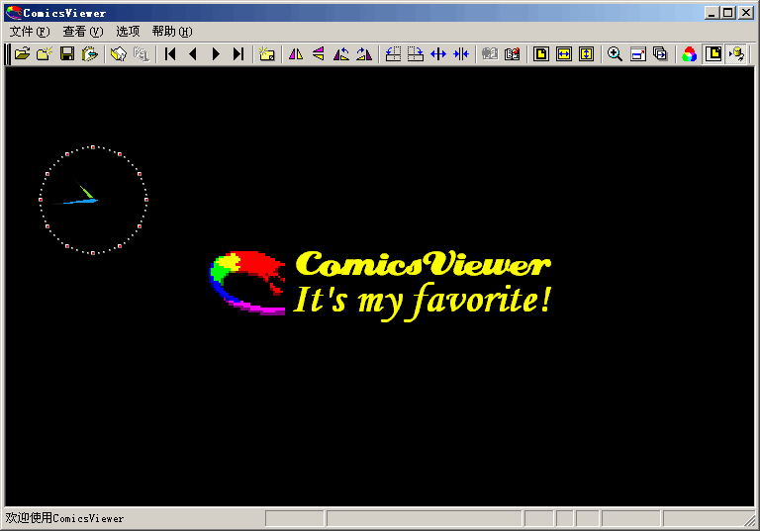Image resolution: width=760 pixels, height=531 pixels.
Task: Click the horizontal flip icon
Action: (x=296, y=54)
